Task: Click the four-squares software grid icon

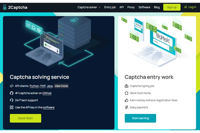Action: (x=12, y=107)
